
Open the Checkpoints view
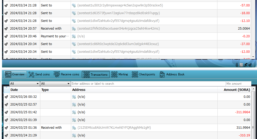point(135,74)
